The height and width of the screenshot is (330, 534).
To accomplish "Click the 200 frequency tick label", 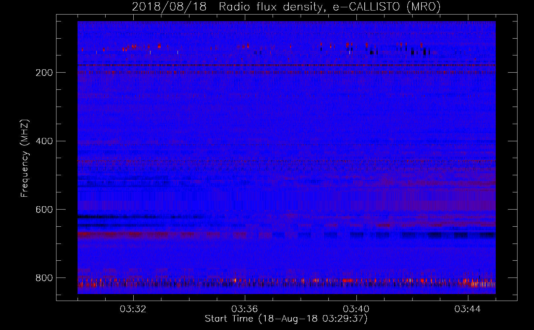I will pos(44,73).
